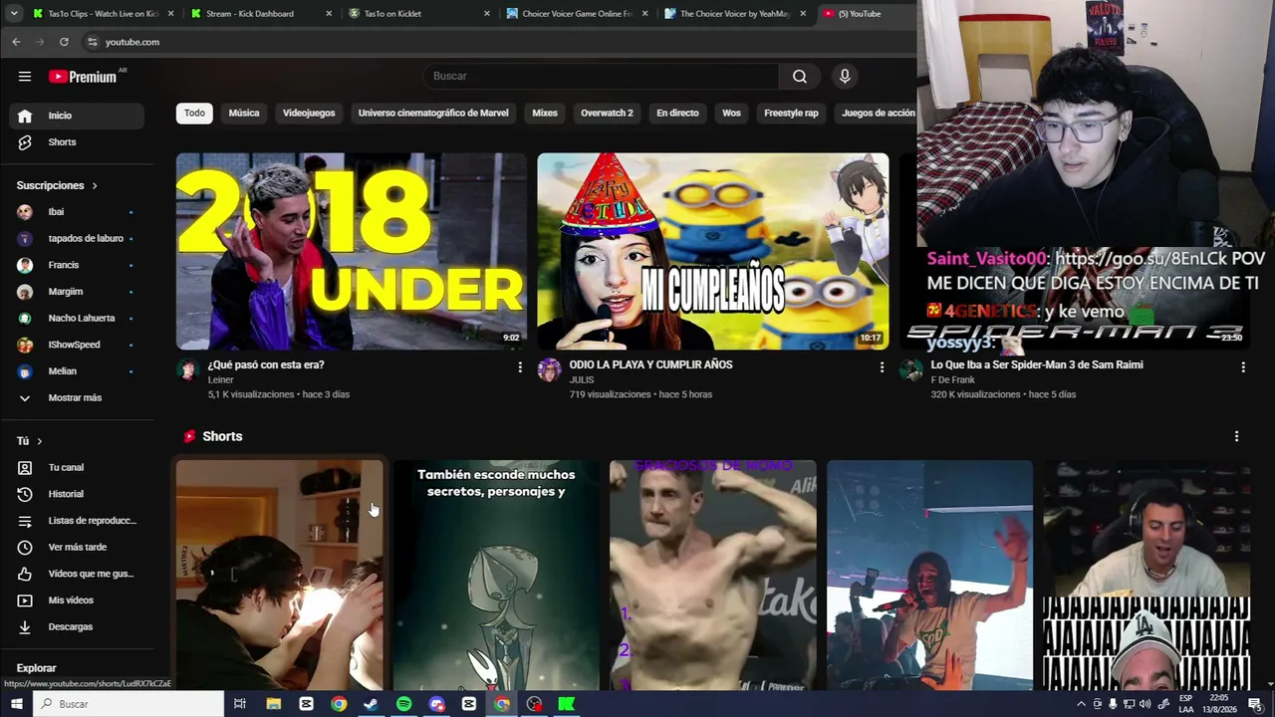Open the YouTube guide hamburger menu
Viewport: 1275px width, 717px height.
click(x=25, y=77)
